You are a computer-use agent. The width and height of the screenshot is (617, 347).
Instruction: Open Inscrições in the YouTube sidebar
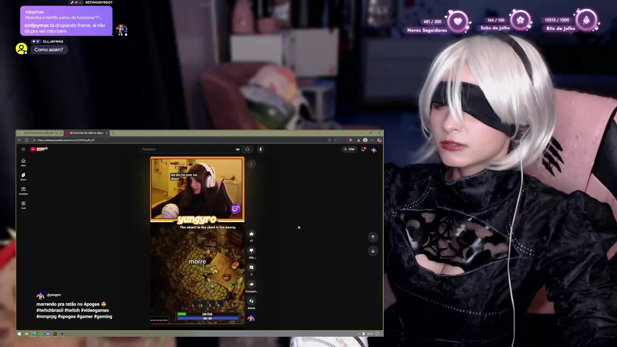[x=23, y=191]
